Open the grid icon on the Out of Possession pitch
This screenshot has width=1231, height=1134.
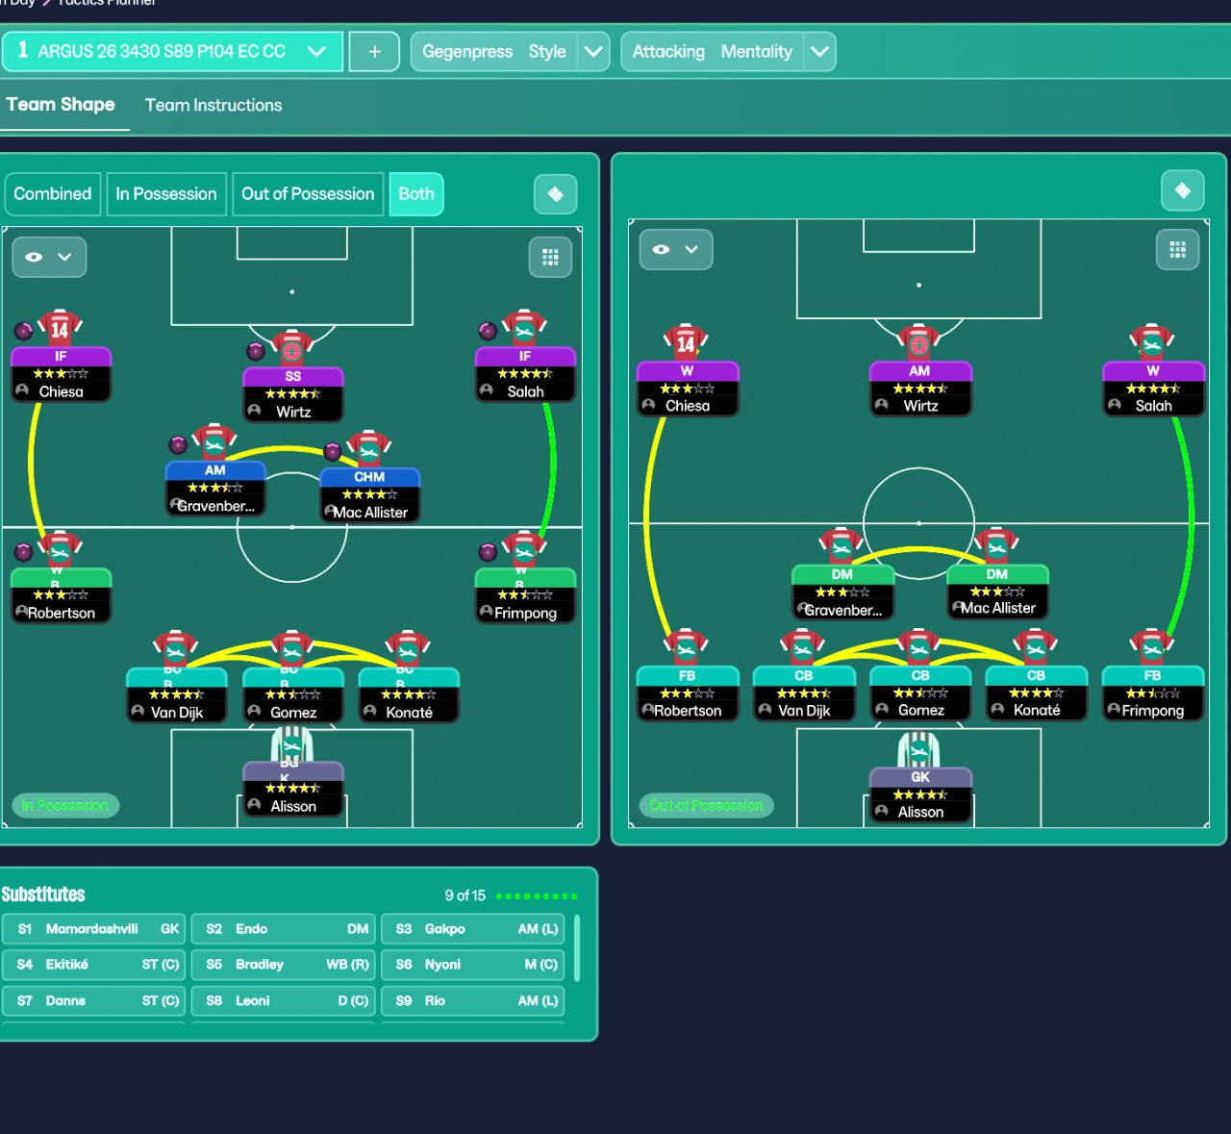click(x=1177, y=250)
